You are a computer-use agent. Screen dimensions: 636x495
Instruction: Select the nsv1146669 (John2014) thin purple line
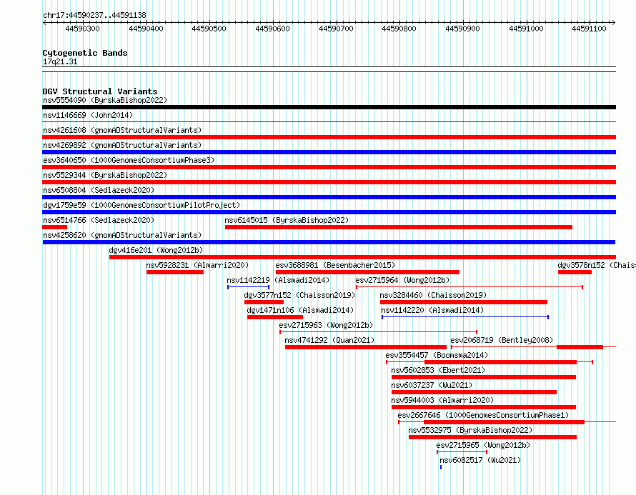click(x=329, y=122)
